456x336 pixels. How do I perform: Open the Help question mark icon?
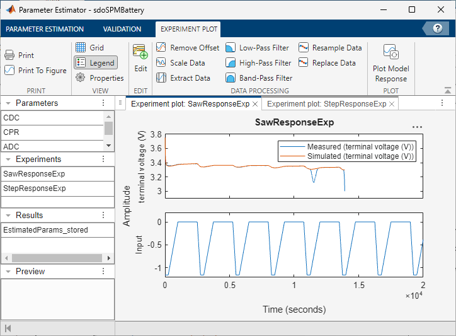438,28
